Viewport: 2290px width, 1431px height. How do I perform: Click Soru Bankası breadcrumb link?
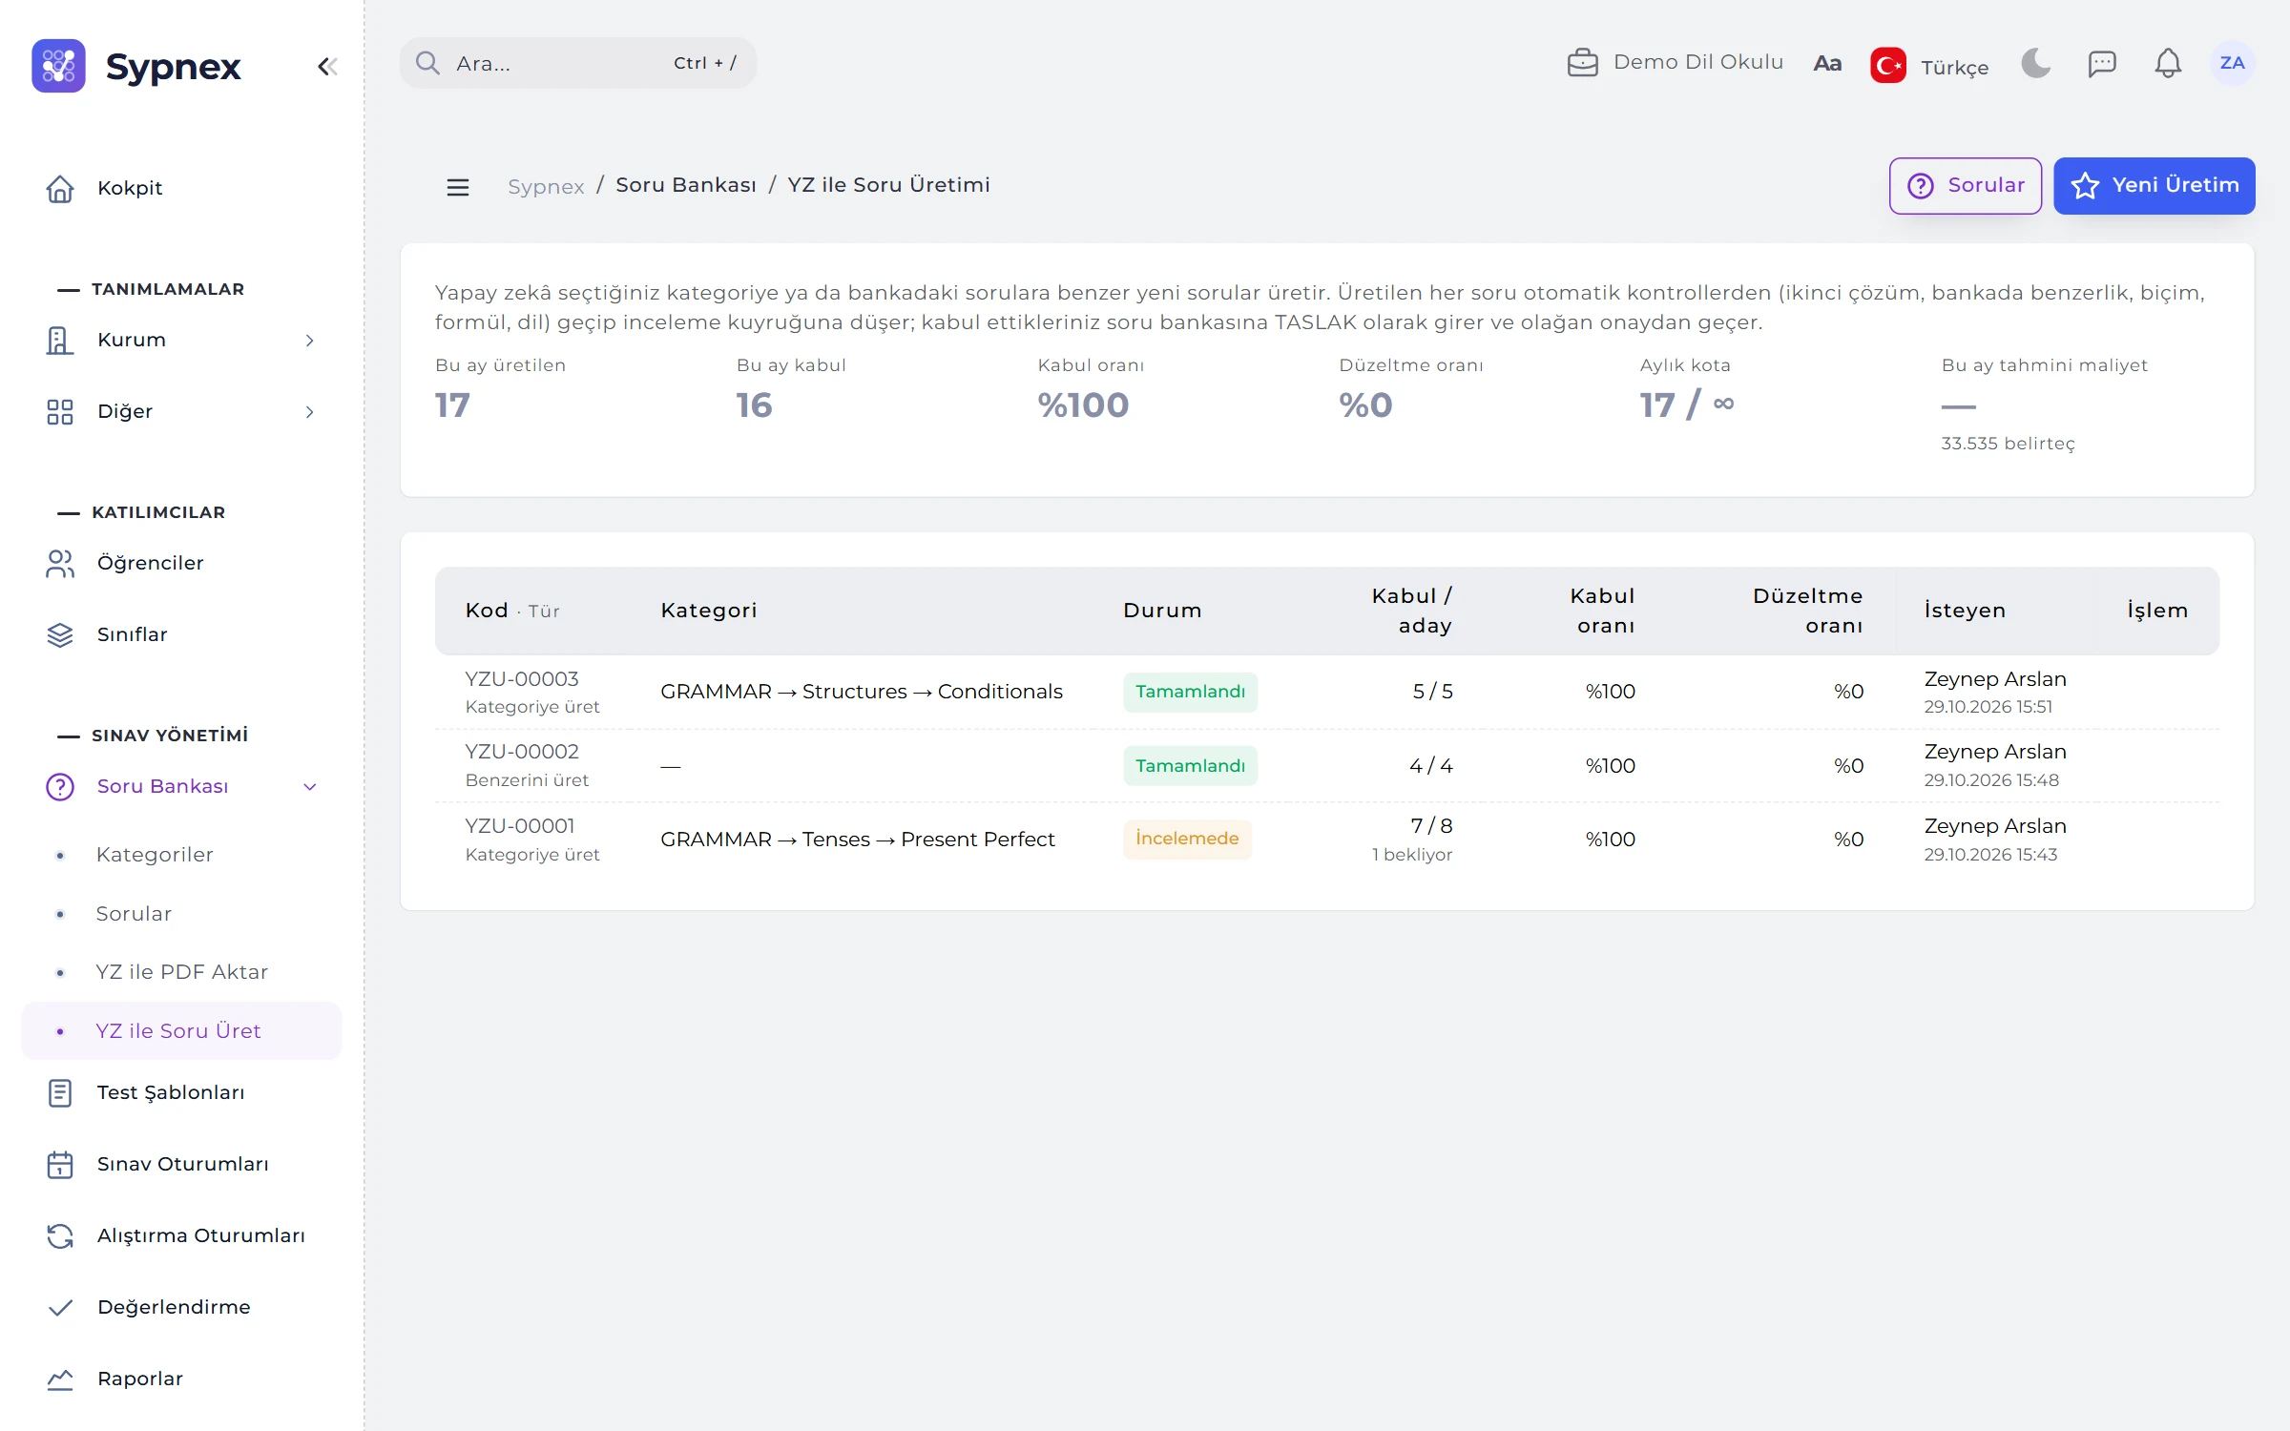tap(686, 185)
